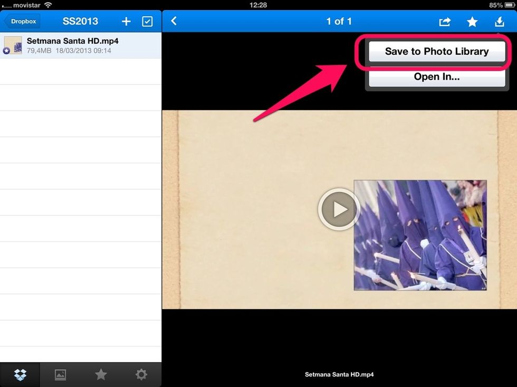Select the Open In... option
517x387 pixels.
[436, 77]
